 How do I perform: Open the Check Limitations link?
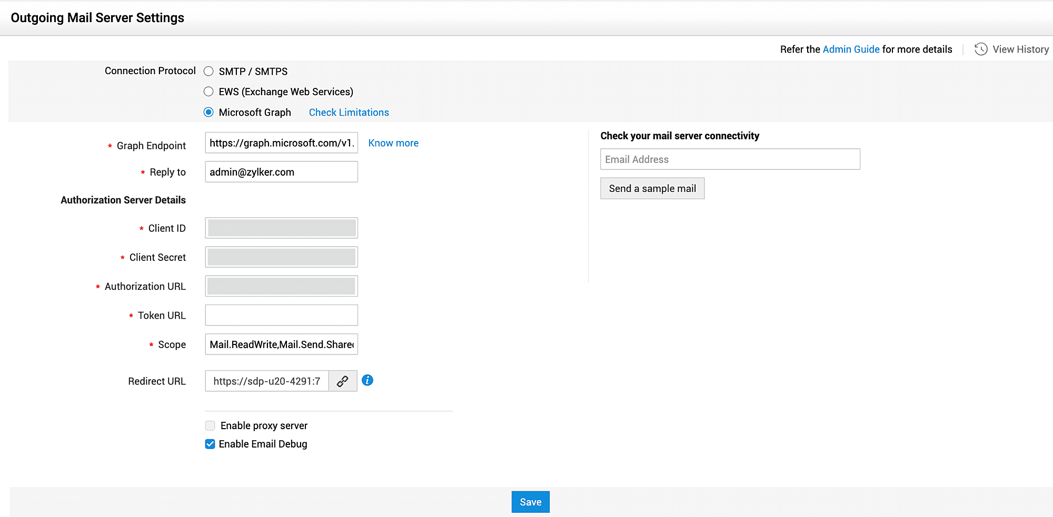[349, 112]
